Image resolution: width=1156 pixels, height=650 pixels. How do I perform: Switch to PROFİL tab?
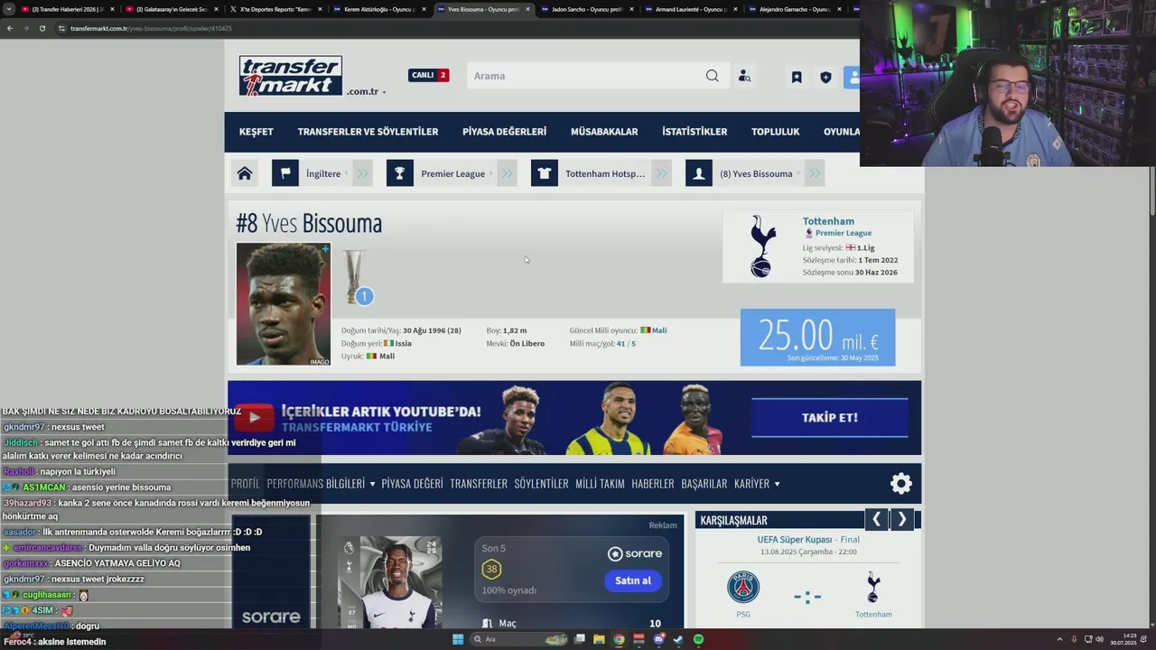click(245, 484)
